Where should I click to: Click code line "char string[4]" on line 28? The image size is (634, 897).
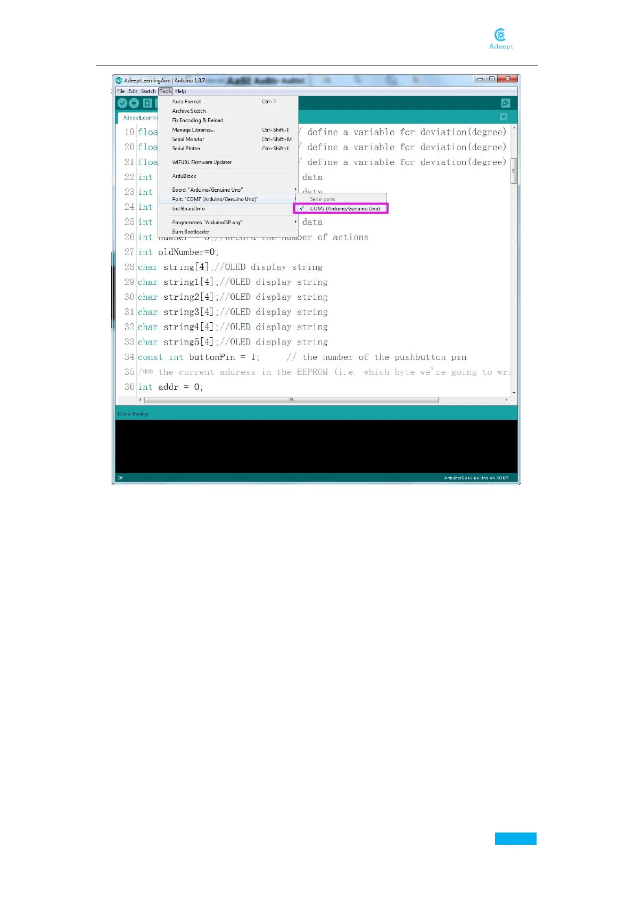pos(230,267)
